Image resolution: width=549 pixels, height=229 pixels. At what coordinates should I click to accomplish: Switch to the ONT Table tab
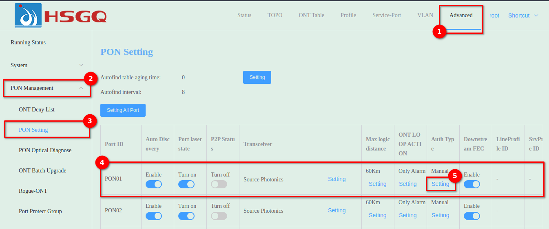coord(311,15)
